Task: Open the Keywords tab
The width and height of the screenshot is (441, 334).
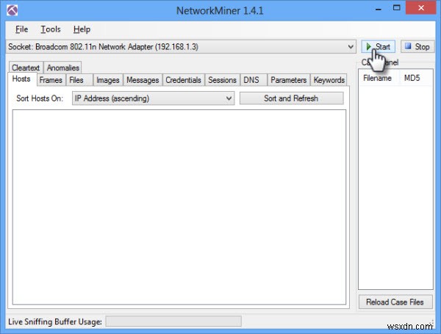Action: coord(329,80)
